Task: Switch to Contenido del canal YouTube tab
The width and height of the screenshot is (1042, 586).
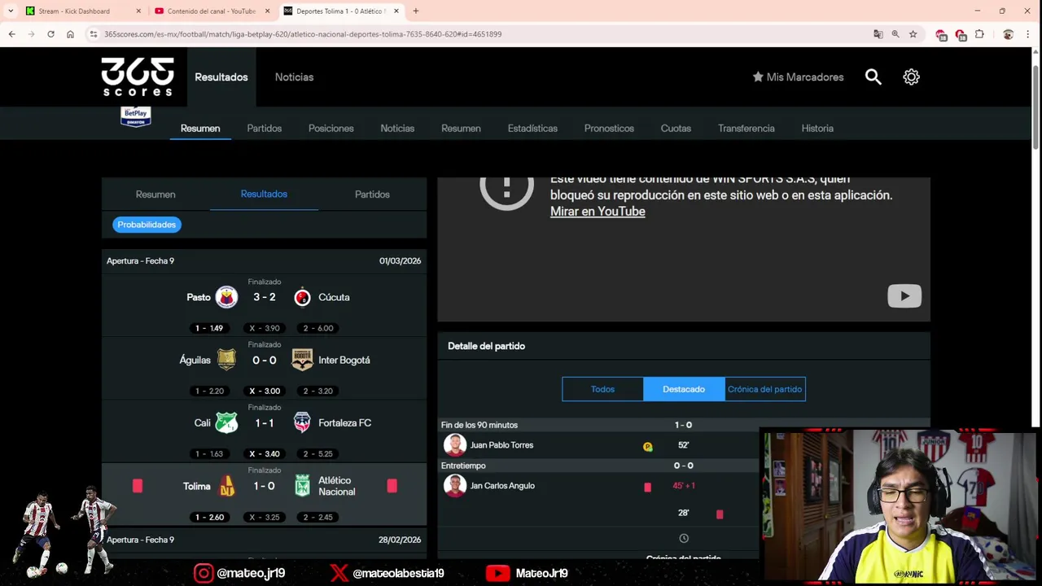Action: (x=212, y=11)
